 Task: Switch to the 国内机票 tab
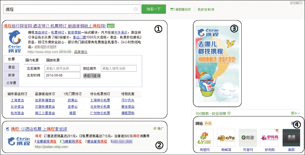click(32, 60)
